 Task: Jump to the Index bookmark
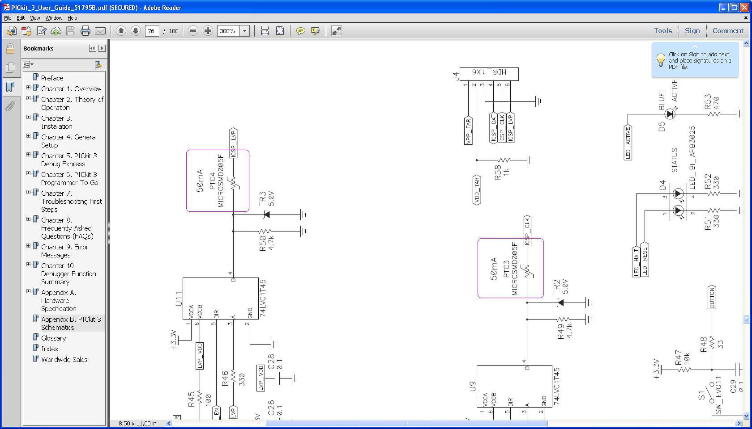(50, 349)
